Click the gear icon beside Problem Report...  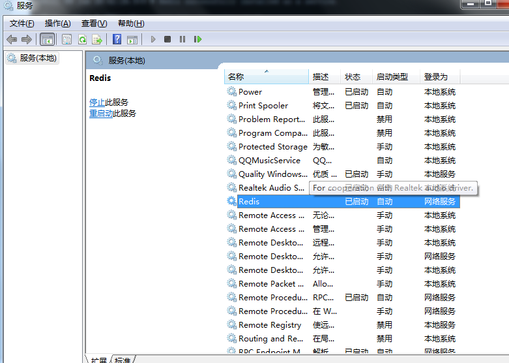[232, 119]
